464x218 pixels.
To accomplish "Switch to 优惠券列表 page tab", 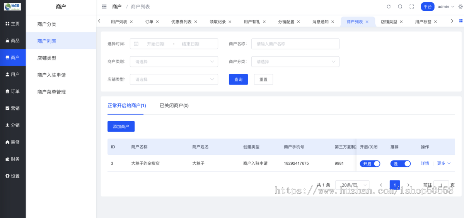I will pyautogui.click(x=181, y=22).
